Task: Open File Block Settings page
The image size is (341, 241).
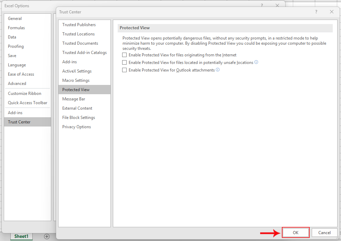Action: click(78, 118)
